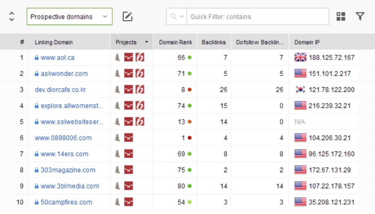Screen dimensions: 375x214
Task: Click the tree icon in www.sslwebsiteser row
Action: tap(117, 122)
